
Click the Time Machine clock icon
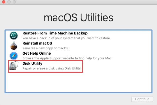(x=14, y=36)
